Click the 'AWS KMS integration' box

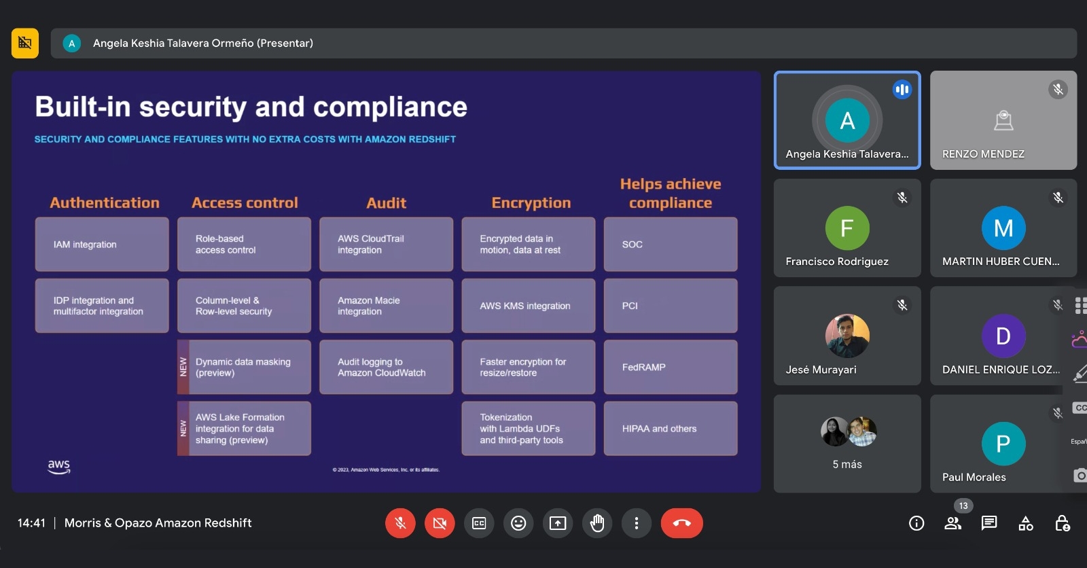(x=529, y=306)
